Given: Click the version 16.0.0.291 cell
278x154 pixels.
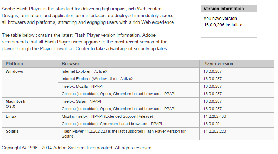Looking at the screenshot, I should click(x=237, y=124).
